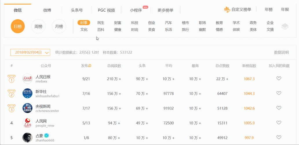Screen dimensions: 299x145
Task: Open the 自定义榜单 chart icon
Action: (227, 10)
